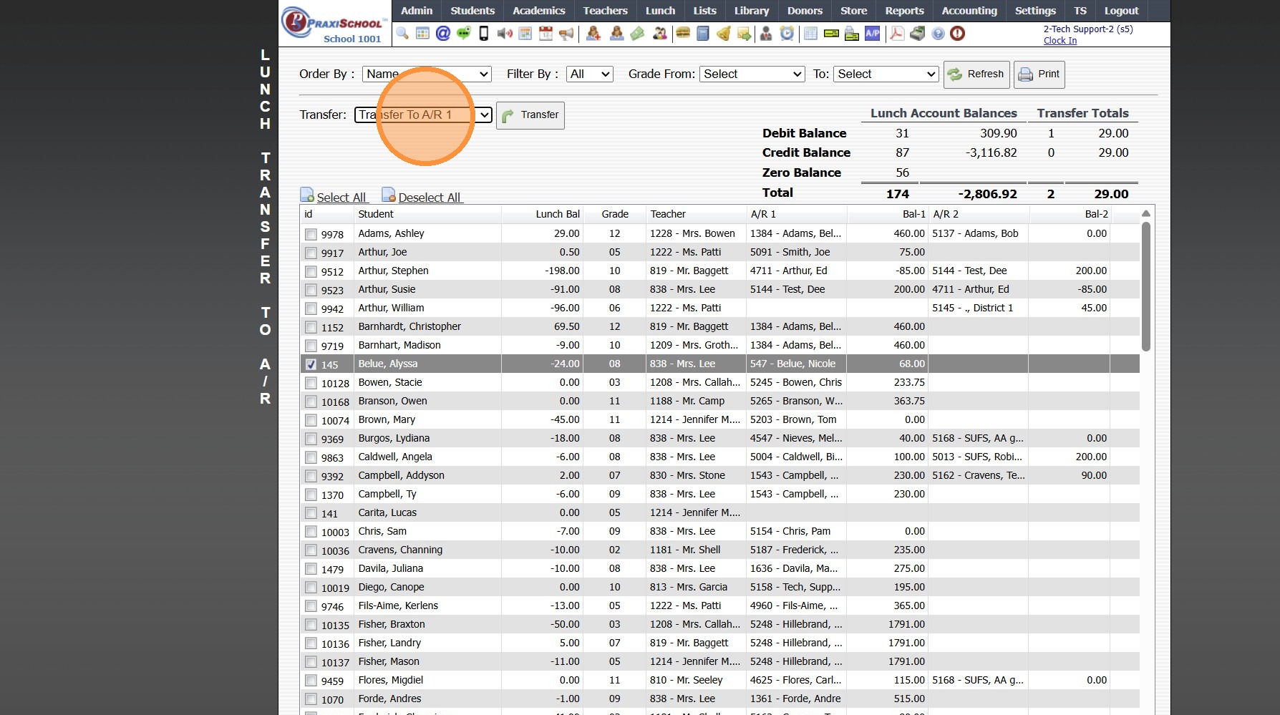Open the Settings menu
Image resolution: width=1280 pixels, height=715 pixels.
coord(1035,11)
